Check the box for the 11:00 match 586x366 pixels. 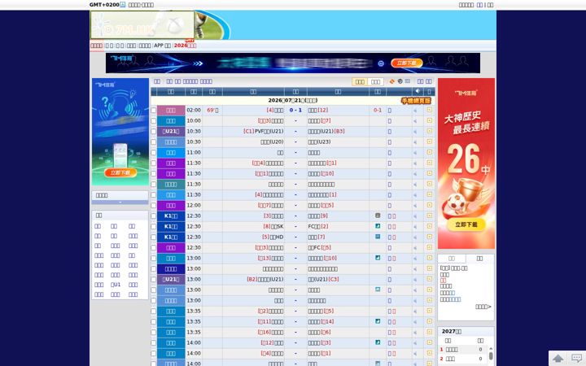[153, 152]
